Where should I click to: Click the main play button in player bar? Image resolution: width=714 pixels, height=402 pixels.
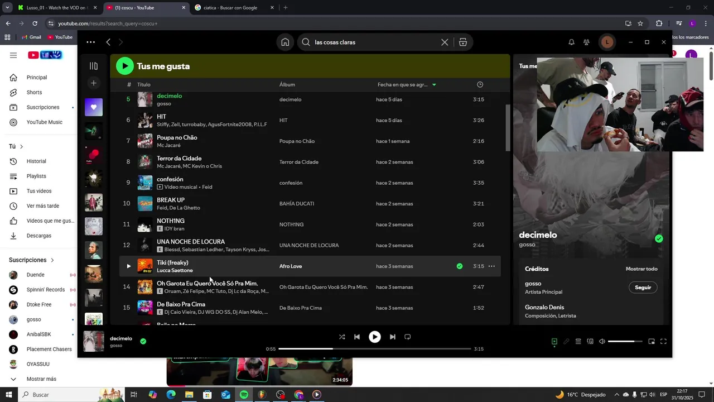pyautogui.click(x=375, y=337)
